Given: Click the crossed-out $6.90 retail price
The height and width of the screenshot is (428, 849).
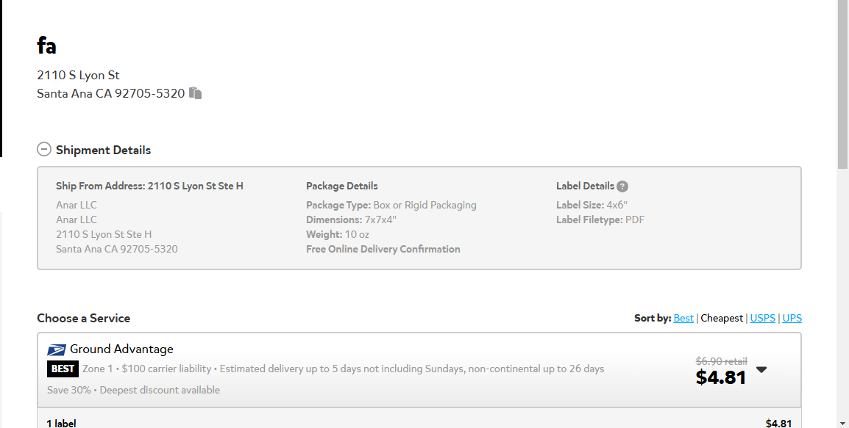Looking at the screenshot, I should [721, 361].
